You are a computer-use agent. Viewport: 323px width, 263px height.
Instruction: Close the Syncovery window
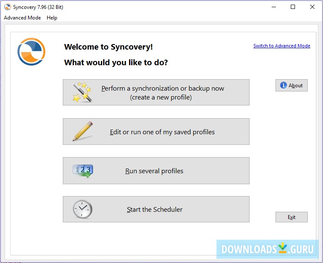click(312, 7)
